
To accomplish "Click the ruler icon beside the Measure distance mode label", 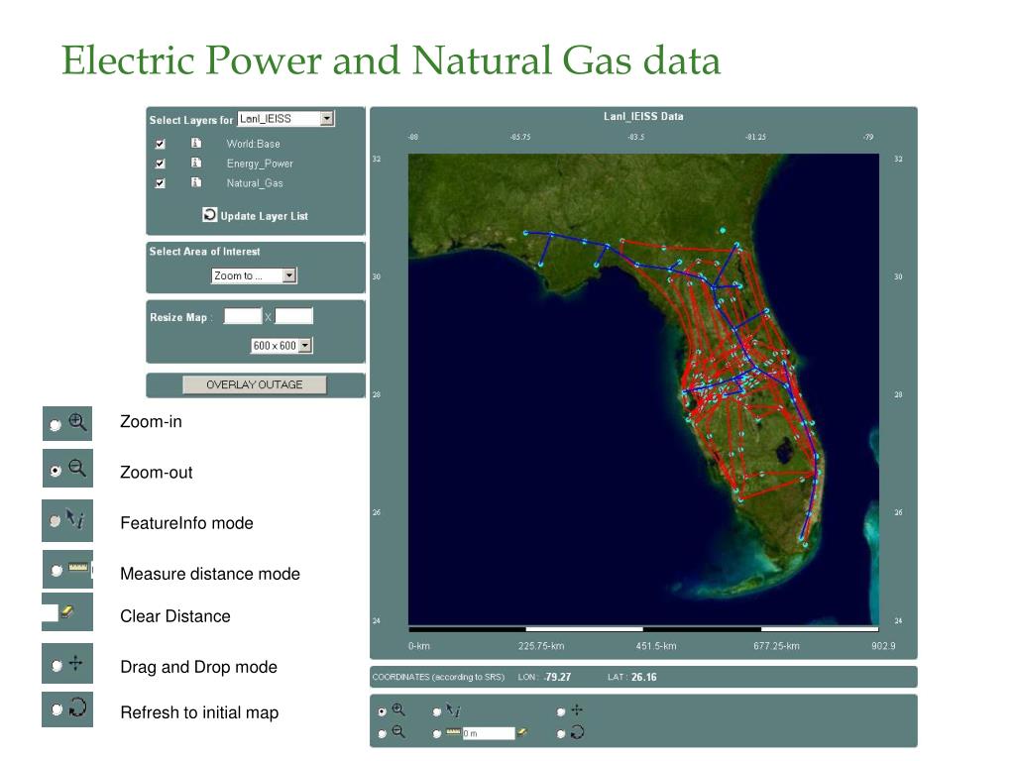I will (78, 568).
